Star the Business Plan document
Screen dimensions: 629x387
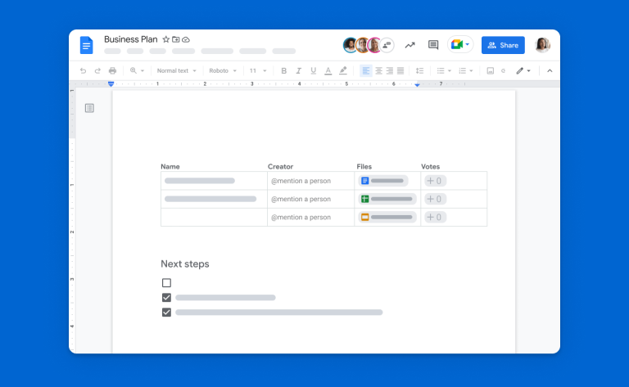point(165,39)
